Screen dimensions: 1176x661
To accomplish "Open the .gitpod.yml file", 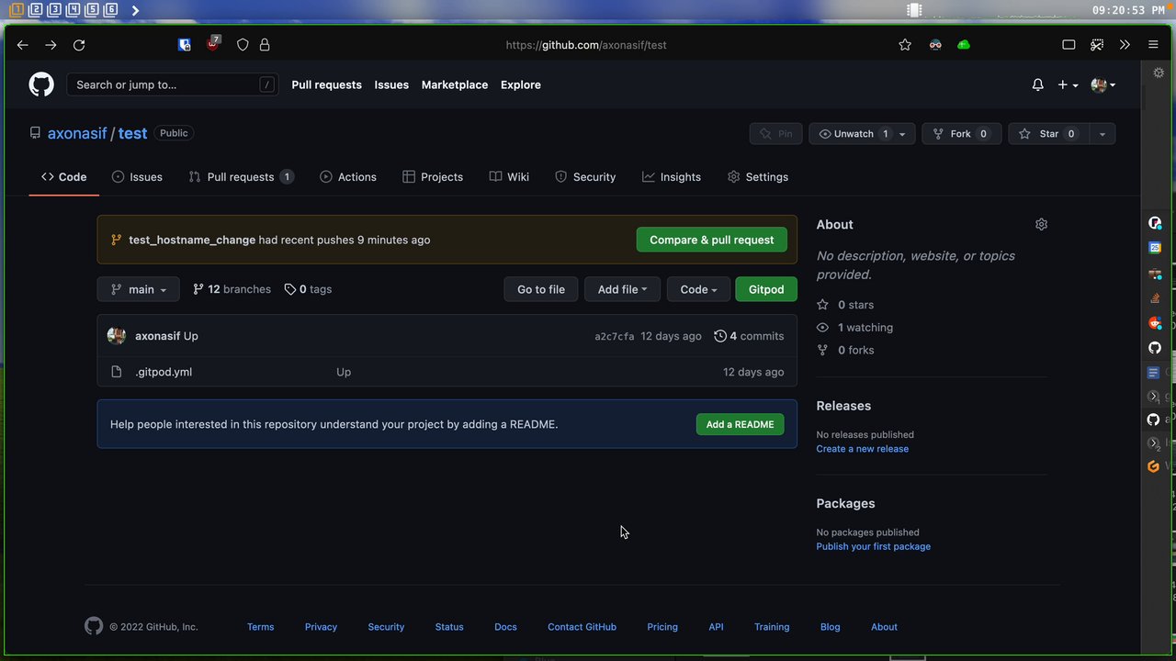I will click(164, 372).
